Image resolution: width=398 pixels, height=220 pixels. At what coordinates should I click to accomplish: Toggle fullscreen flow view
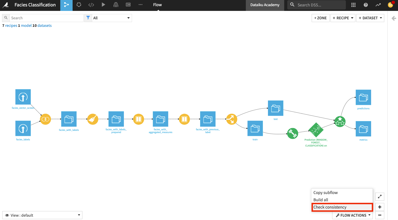pos(380,197)
